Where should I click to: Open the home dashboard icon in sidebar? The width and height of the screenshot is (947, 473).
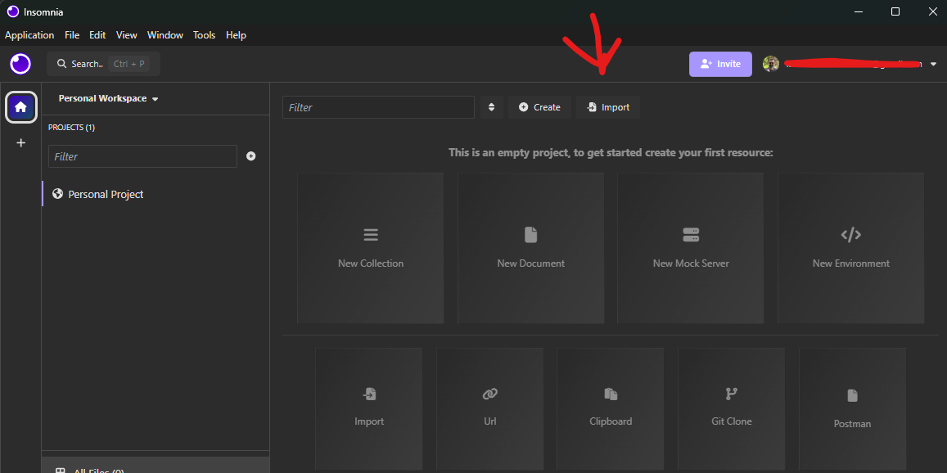pyautogui.click(x=21, y=107)
